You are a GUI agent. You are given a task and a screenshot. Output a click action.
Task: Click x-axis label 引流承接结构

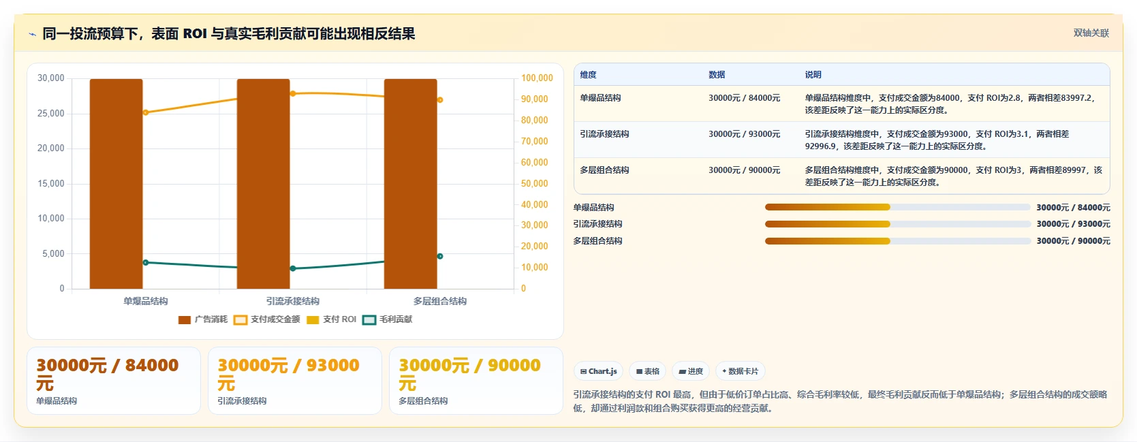point(293,301)
